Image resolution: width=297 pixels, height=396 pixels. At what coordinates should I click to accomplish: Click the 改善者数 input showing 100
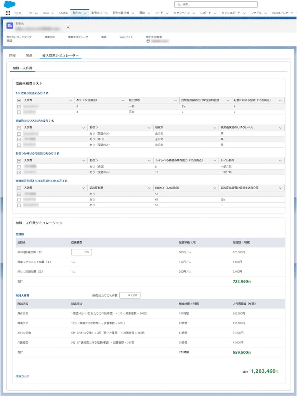[81, 252]
